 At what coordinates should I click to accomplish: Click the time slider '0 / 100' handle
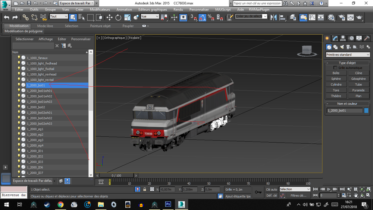coord(116,175)
